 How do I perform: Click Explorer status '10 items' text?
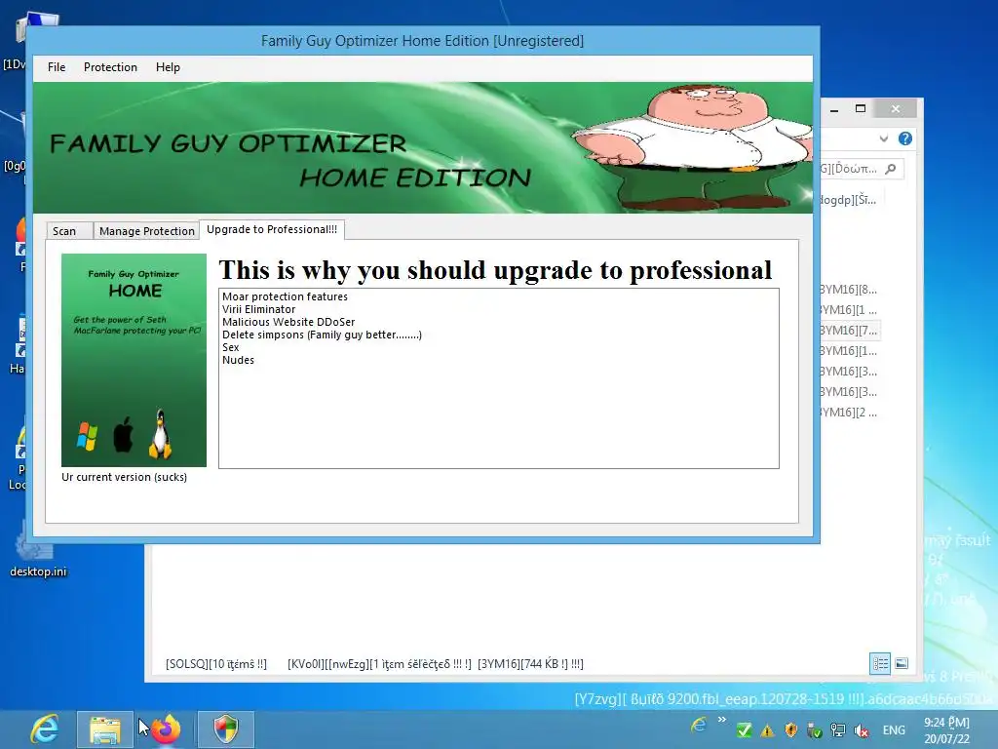(x=216, y=663)
